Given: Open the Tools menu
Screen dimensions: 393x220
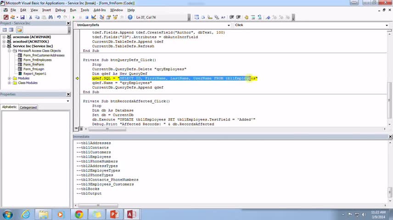Looking at the screenshot, I should click(85, 10).
